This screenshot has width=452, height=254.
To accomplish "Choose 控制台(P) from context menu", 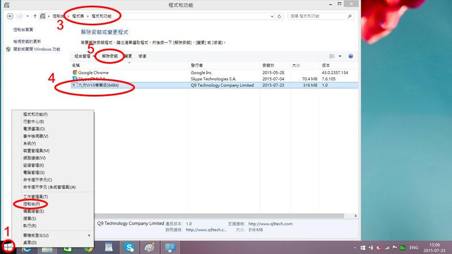I will coord(32,204).
